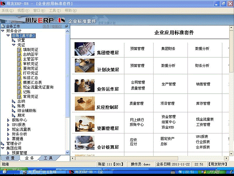
Task: Open the 窗口(W) menu
Action: click(x=39, y=10)
